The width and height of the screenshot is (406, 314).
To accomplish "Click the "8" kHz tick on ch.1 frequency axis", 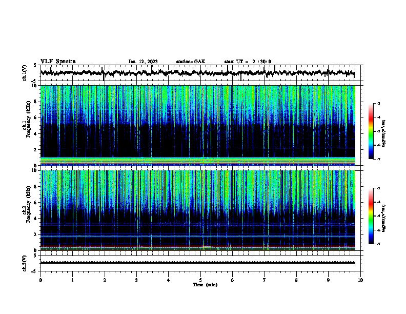I will (36, 102).
